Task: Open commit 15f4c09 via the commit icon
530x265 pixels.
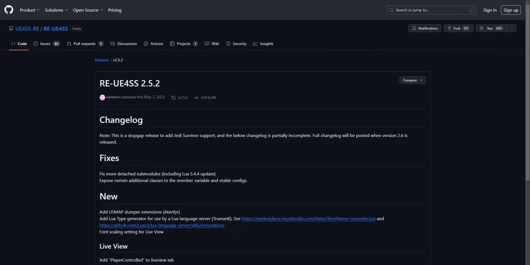Action: [196, 97]
